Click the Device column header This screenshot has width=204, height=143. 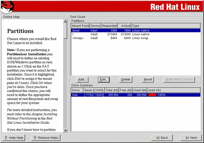tap(96, 26)
